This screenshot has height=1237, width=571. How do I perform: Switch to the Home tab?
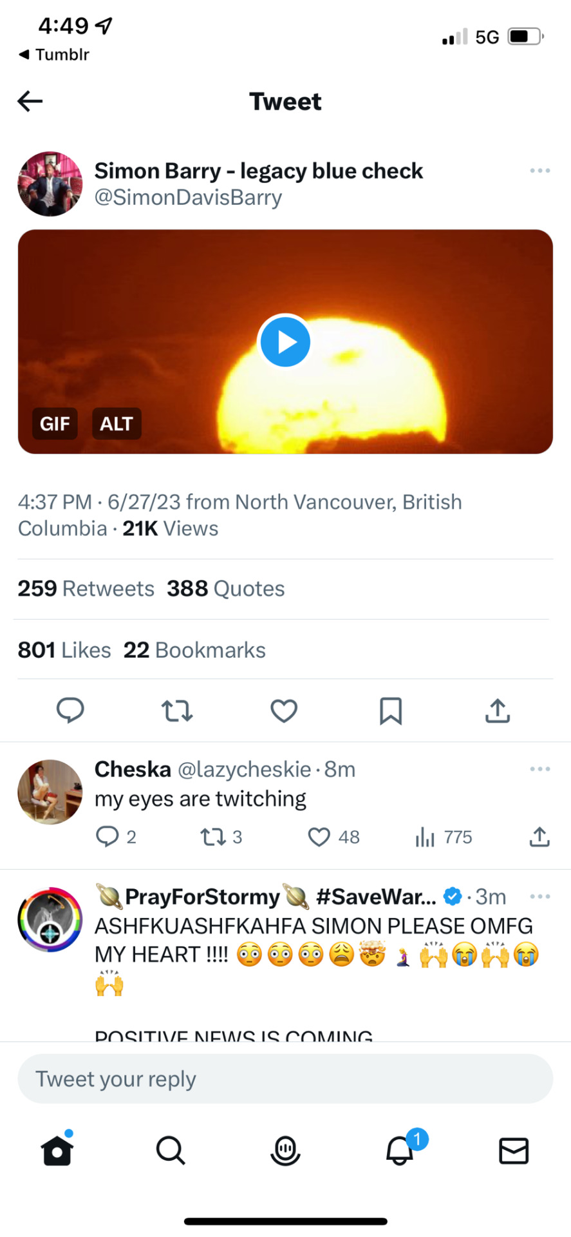coord(57,1149)
